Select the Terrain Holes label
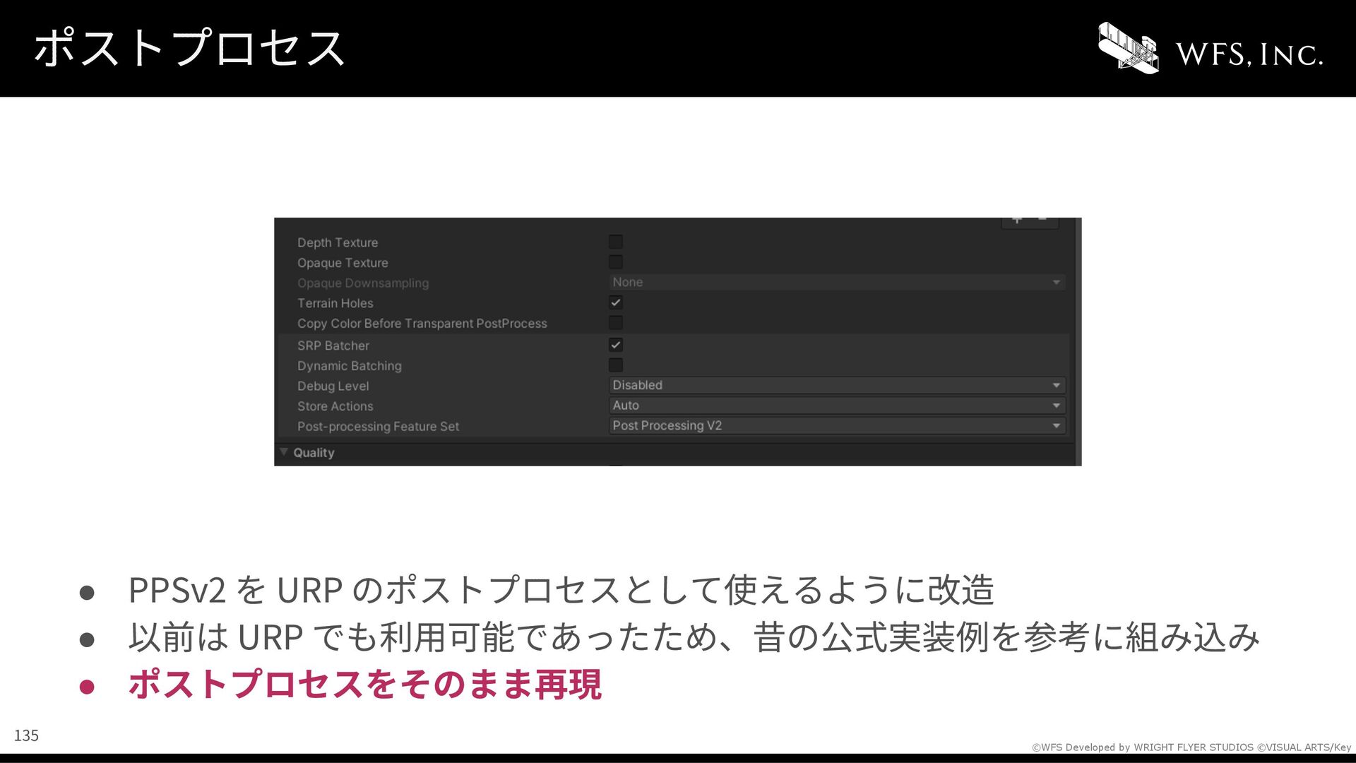This screenshot has width=1356, height=763. tap(335, 303)
